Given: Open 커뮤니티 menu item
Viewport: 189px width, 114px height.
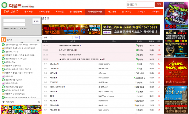Looking at the screenshot, I should click(x=112, y=12).
